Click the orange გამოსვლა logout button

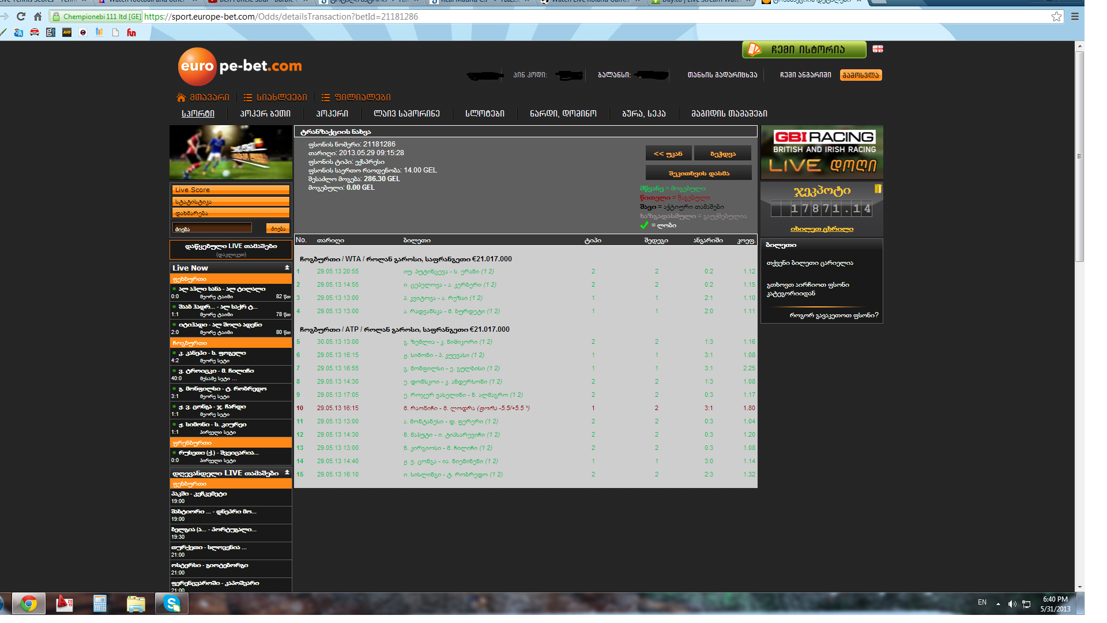pyautogui.click(x=860, y=75)
